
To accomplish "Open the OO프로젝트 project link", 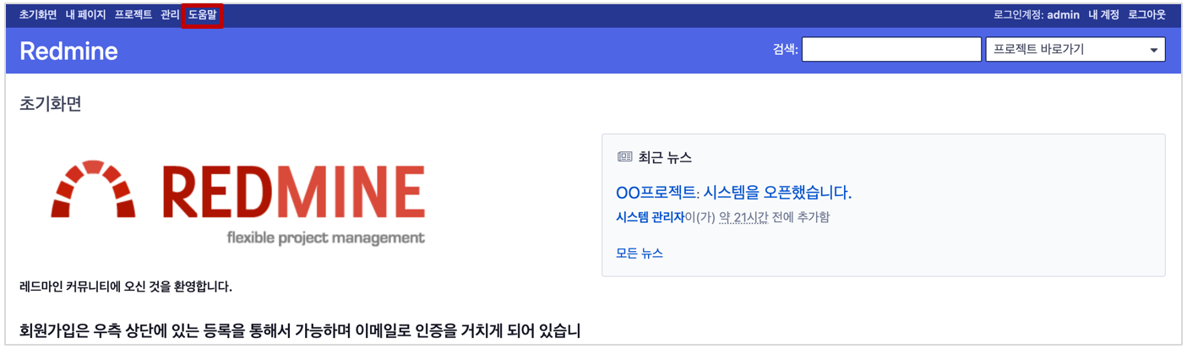I will (656, 193).
